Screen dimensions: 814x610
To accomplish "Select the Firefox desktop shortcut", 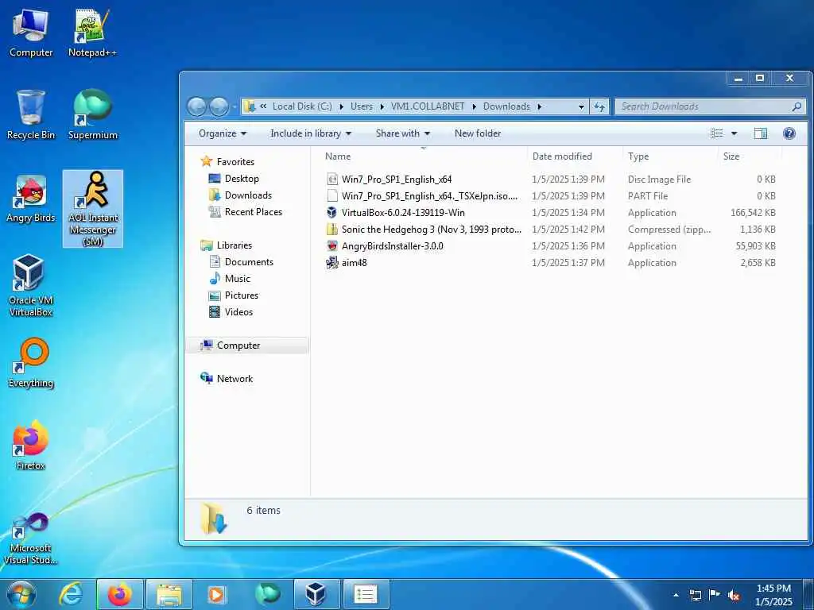I will (31, 445).
